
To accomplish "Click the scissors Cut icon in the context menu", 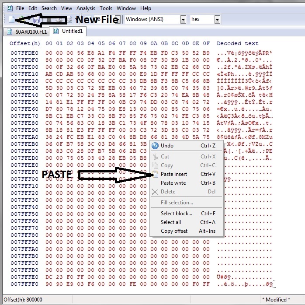I will tap(155, 157).
